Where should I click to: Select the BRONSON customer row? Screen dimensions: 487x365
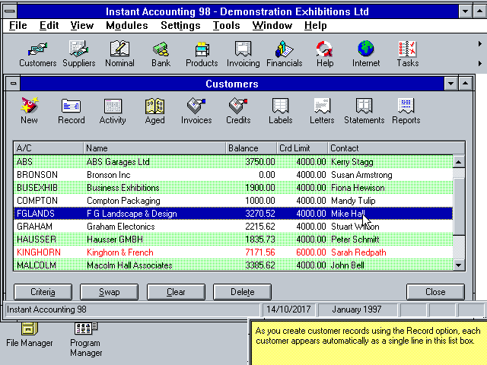[234, 175]
